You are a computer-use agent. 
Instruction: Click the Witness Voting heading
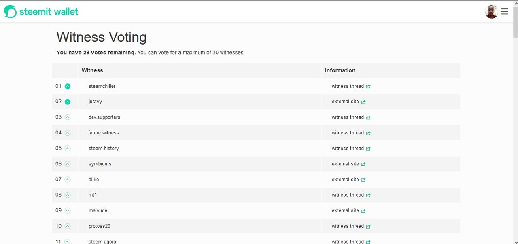(102, 37)
